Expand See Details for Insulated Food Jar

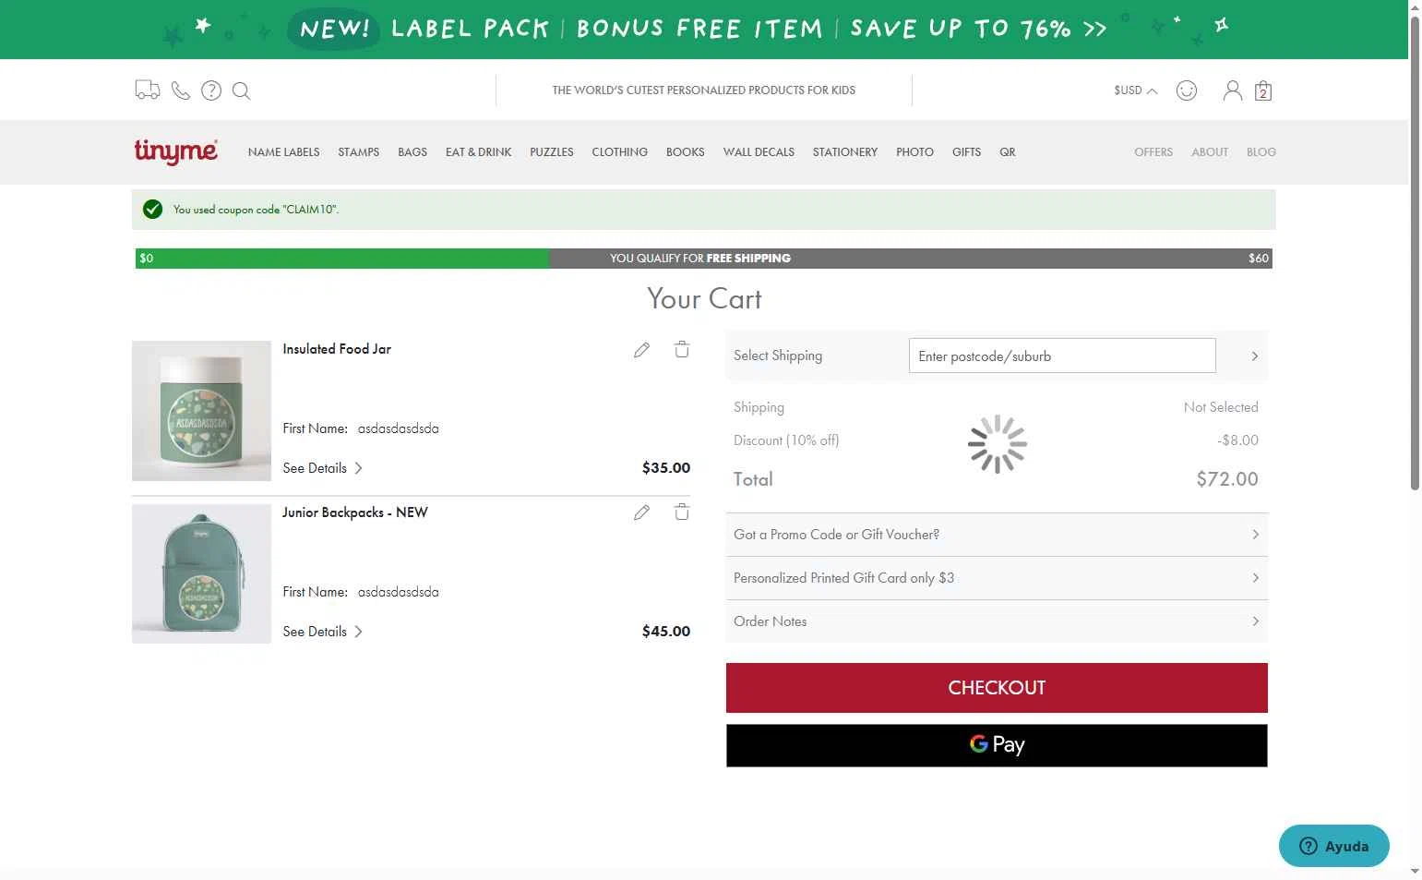(x=322, y=468)
